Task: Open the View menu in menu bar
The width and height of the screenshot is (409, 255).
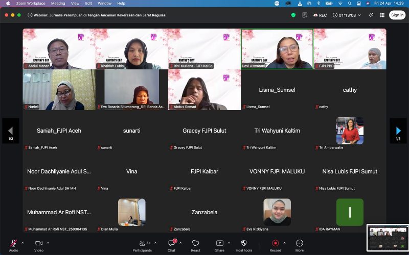Action: [75, 3]
